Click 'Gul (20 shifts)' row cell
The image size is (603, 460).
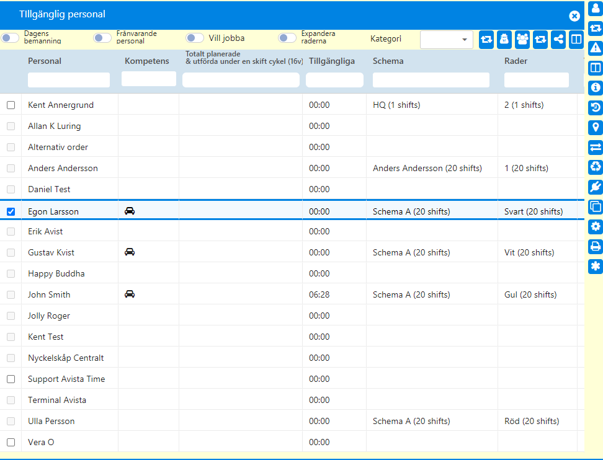click(530, 294)
